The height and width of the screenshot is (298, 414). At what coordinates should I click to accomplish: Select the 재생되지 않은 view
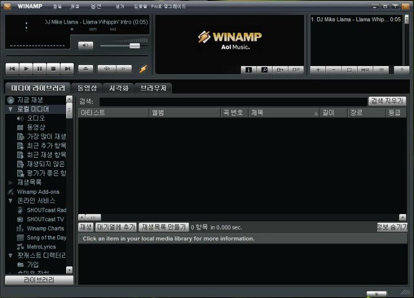(45, 164)
